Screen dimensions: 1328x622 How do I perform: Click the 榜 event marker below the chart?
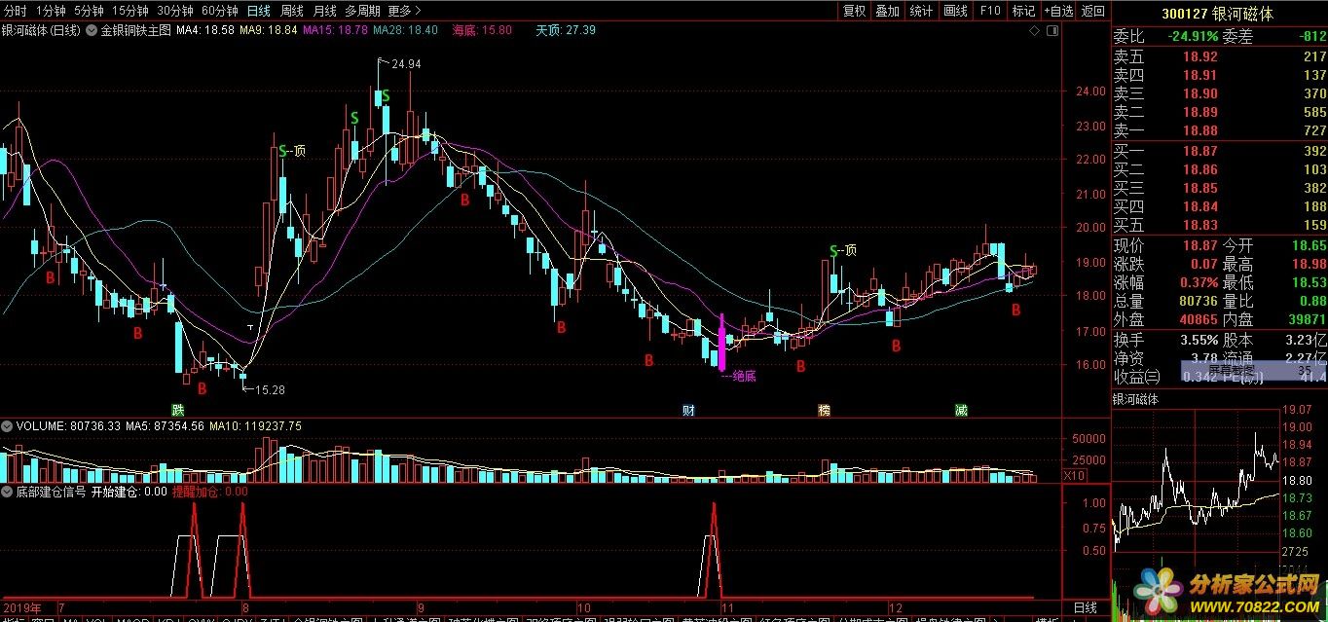(825, 410)
